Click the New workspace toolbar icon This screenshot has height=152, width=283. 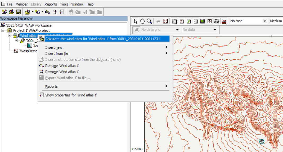coord(4,12)
